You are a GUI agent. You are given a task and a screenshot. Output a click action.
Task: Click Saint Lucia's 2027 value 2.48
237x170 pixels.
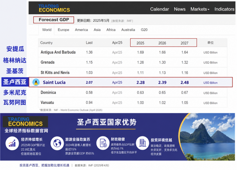pos(185,82)
